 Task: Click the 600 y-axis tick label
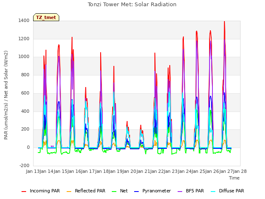(25, 93)
